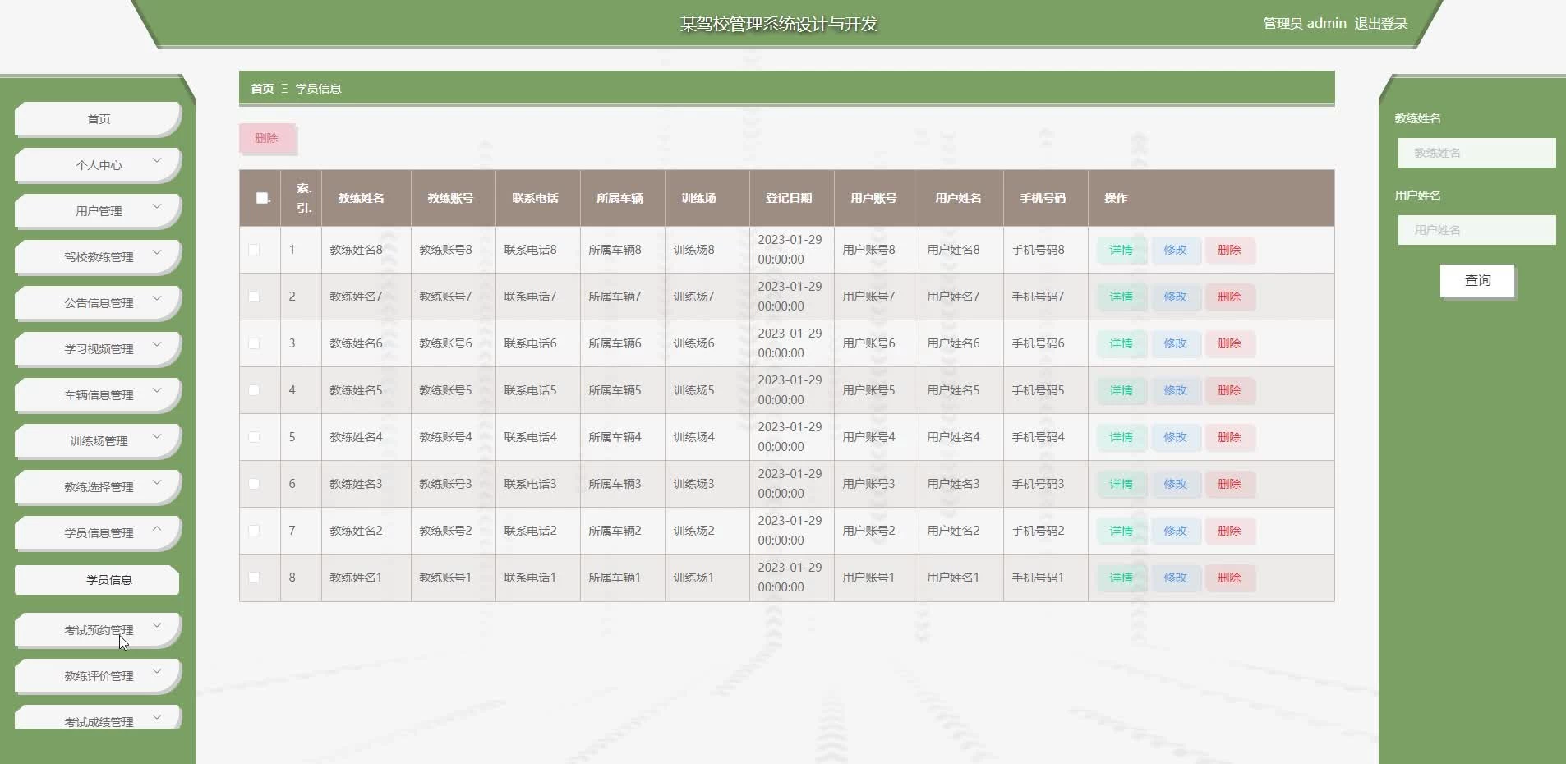The height and width of the screenshot is (764, 1566).
Task: Check the checkbox for row 1
Action: [x=254, y=250]
